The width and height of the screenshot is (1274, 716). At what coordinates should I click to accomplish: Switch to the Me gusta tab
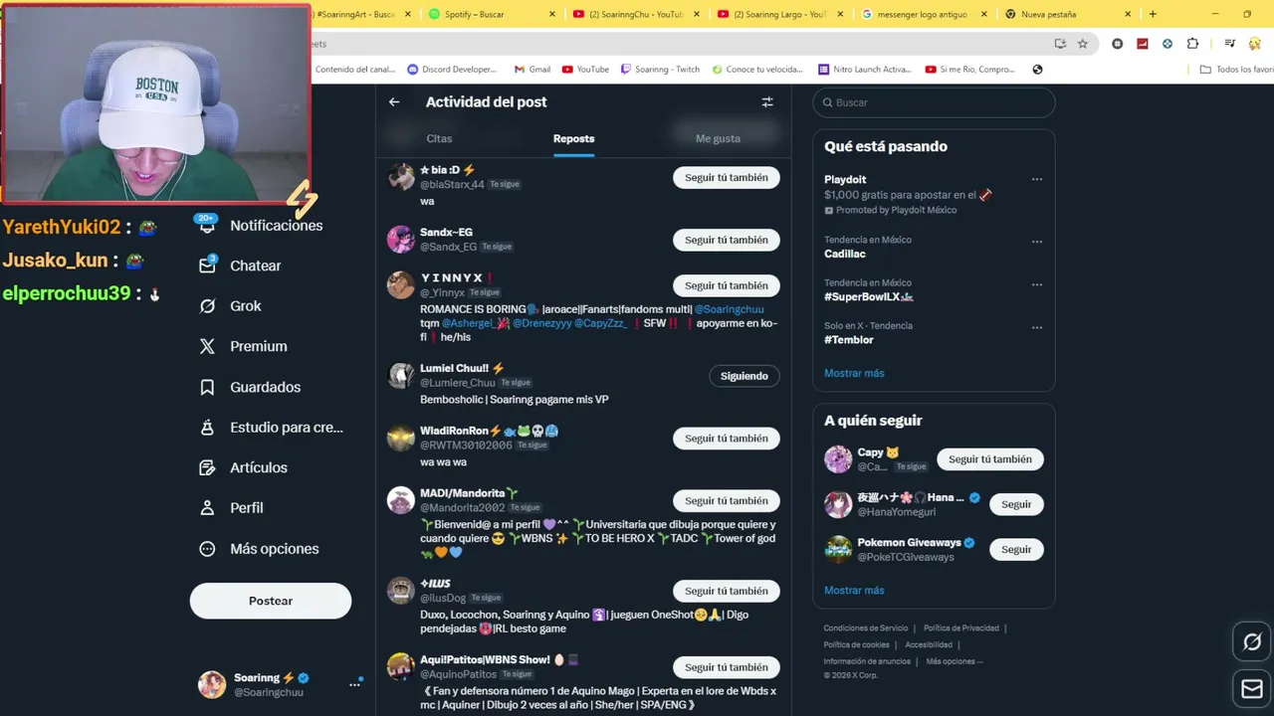(x=718, y=138)
